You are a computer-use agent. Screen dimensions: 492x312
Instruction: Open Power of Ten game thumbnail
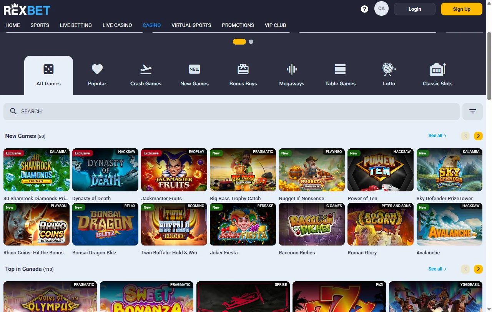coord(381,170)
